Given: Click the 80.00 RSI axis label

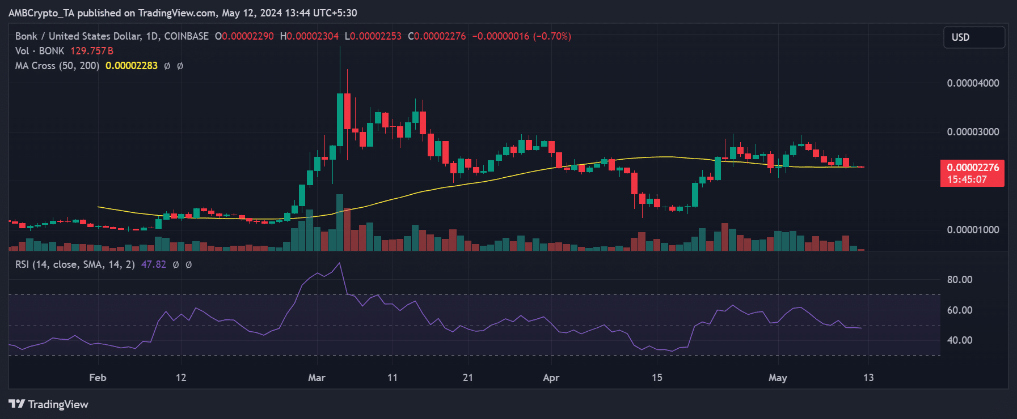Looking at the screenshot, I should tap(960, 280).
